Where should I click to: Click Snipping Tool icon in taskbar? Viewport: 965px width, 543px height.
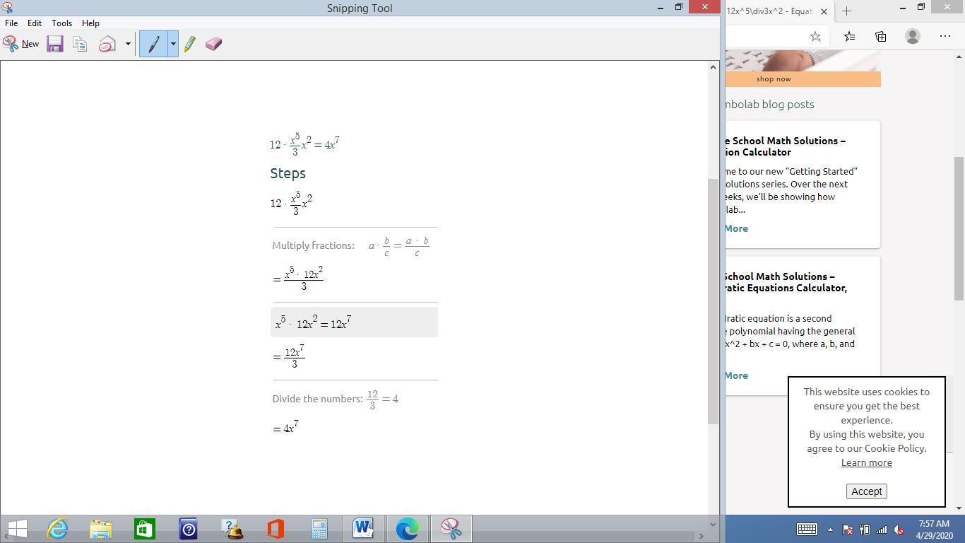click(x=451, y=528)
